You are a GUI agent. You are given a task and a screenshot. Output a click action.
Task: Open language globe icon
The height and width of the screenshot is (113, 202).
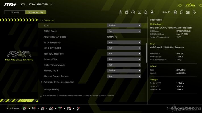pos(175,12)
